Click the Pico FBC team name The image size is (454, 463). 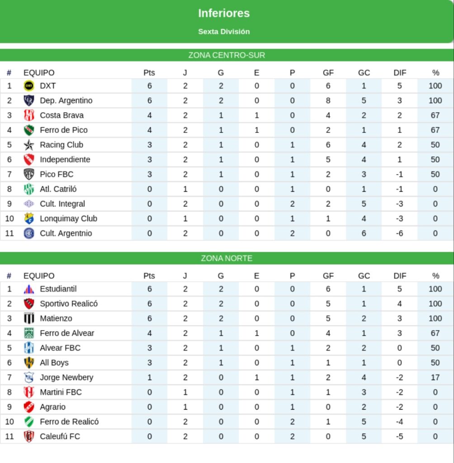click(57, 174)
